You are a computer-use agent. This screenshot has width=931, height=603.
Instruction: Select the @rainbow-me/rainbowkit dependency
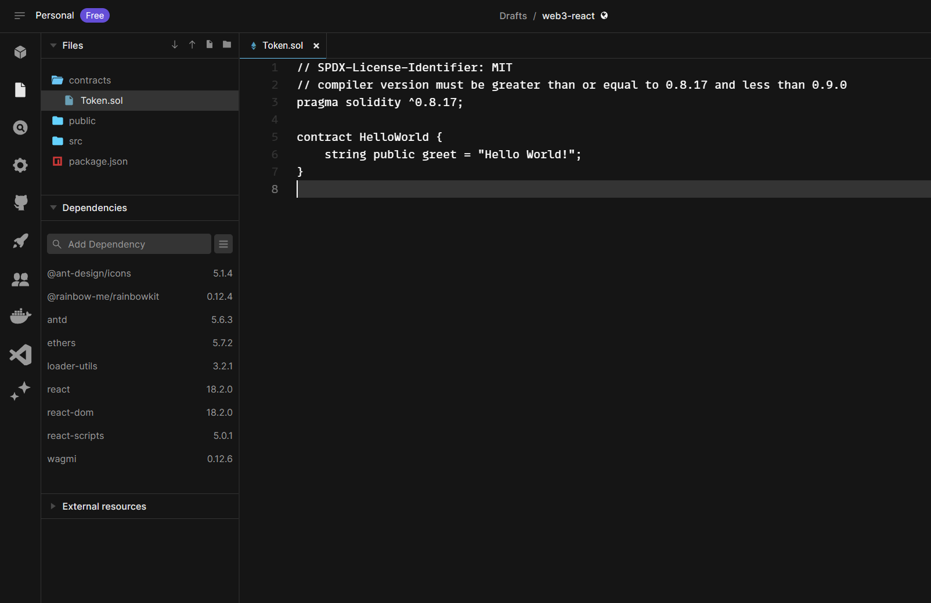click(140, 296)
